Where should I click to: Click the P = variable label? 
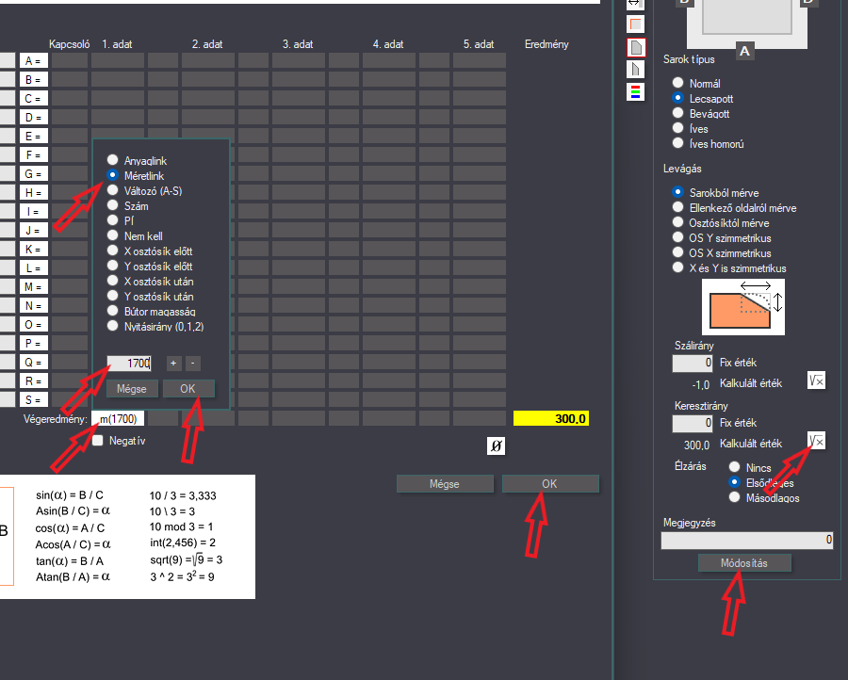34,343
